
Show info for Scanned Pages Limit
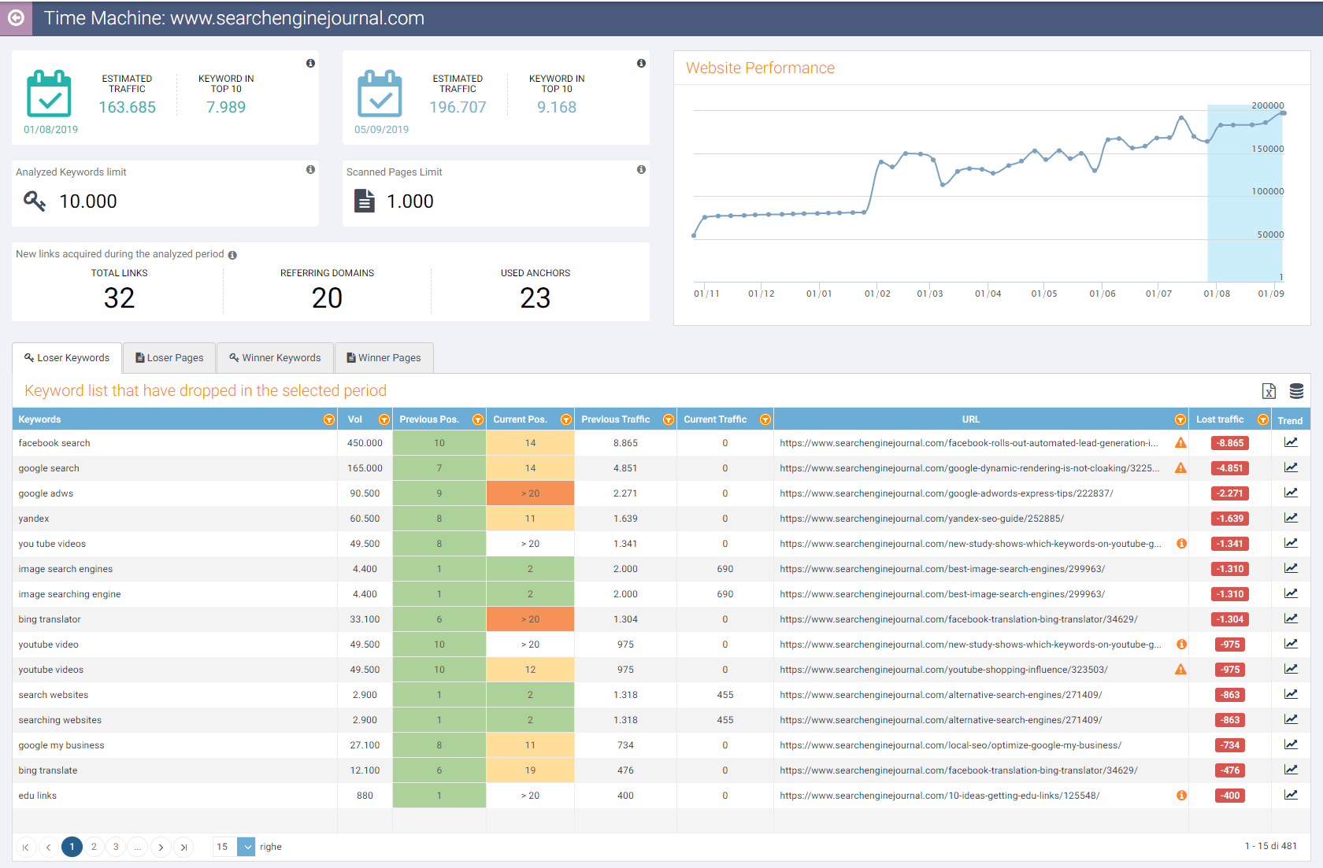641,169
